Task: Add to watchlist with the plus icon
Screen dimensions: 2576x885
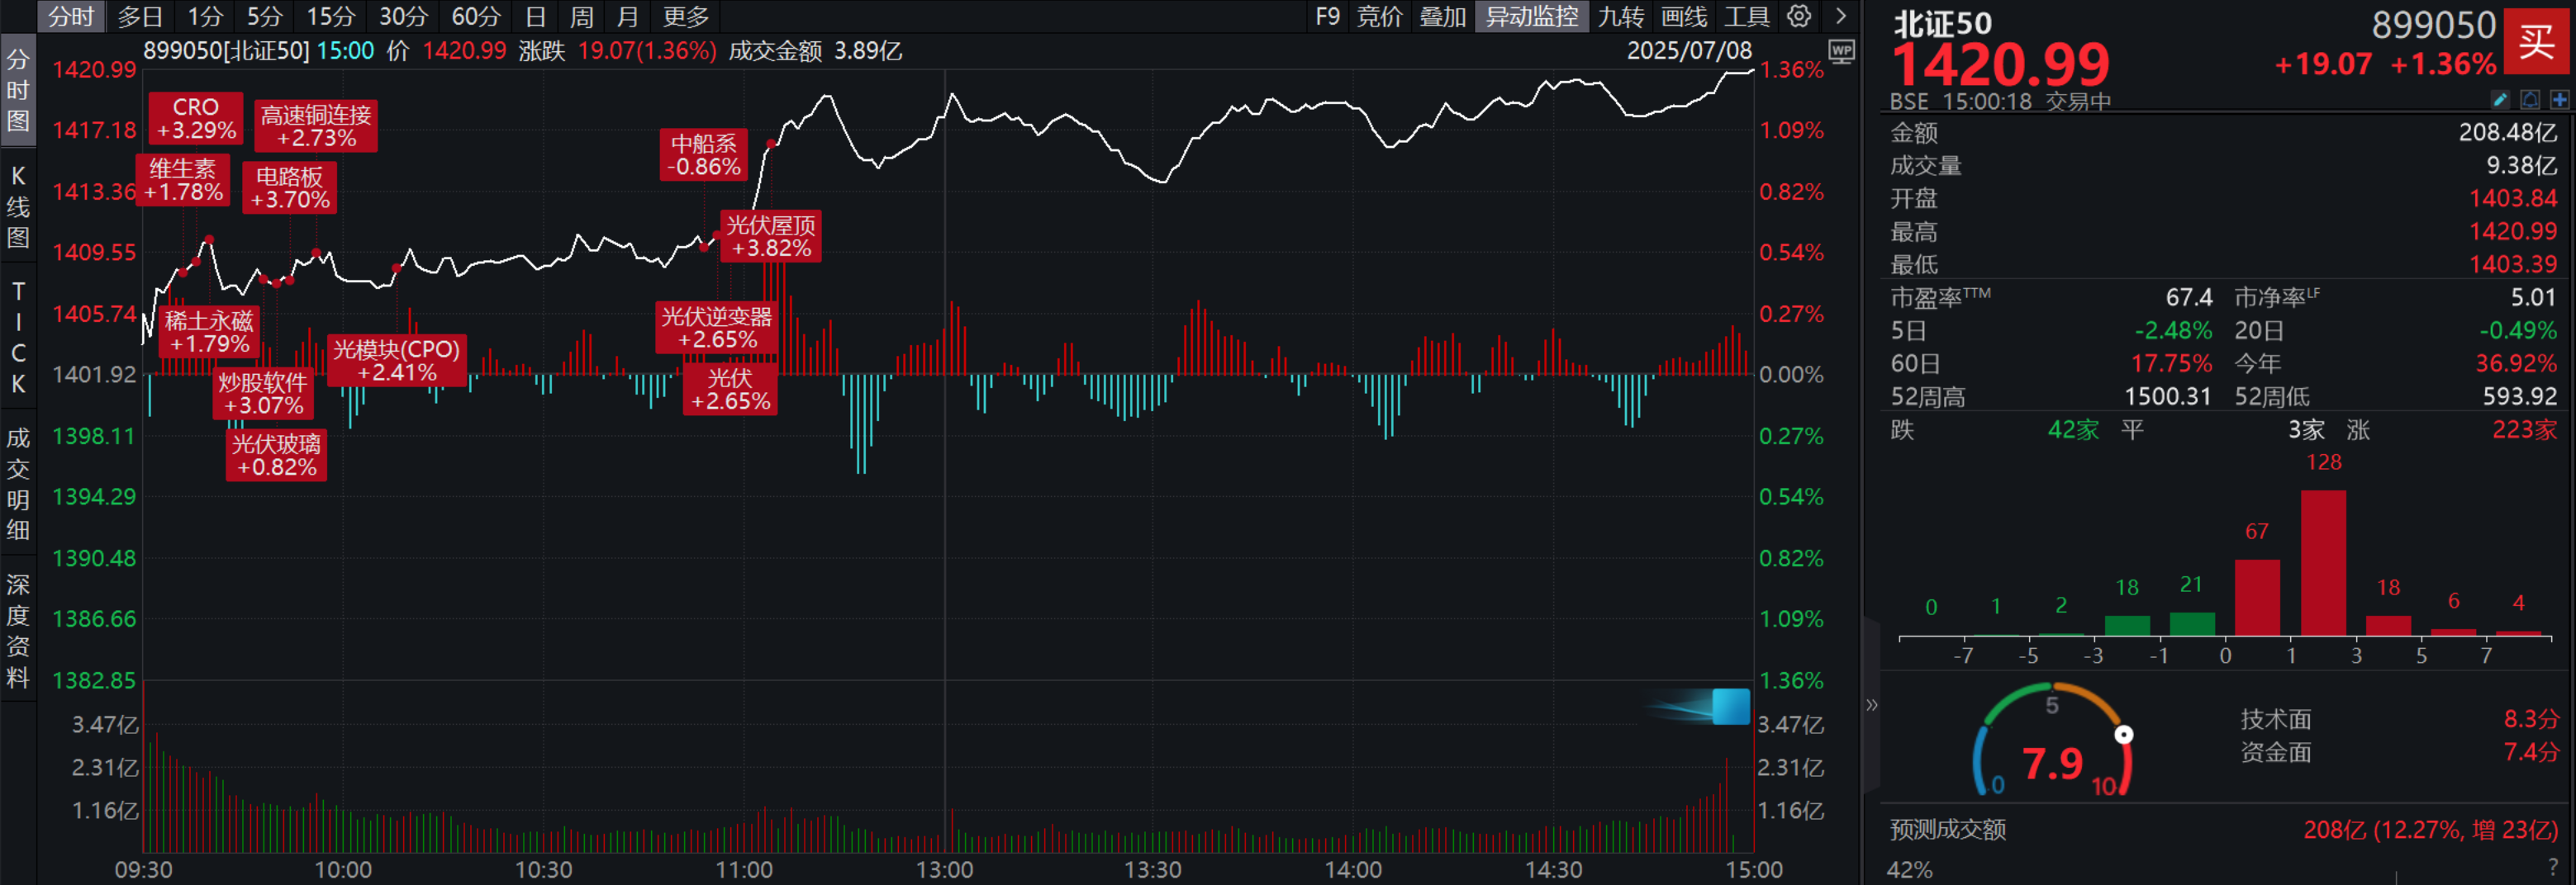Action: tap(2559, 99)
